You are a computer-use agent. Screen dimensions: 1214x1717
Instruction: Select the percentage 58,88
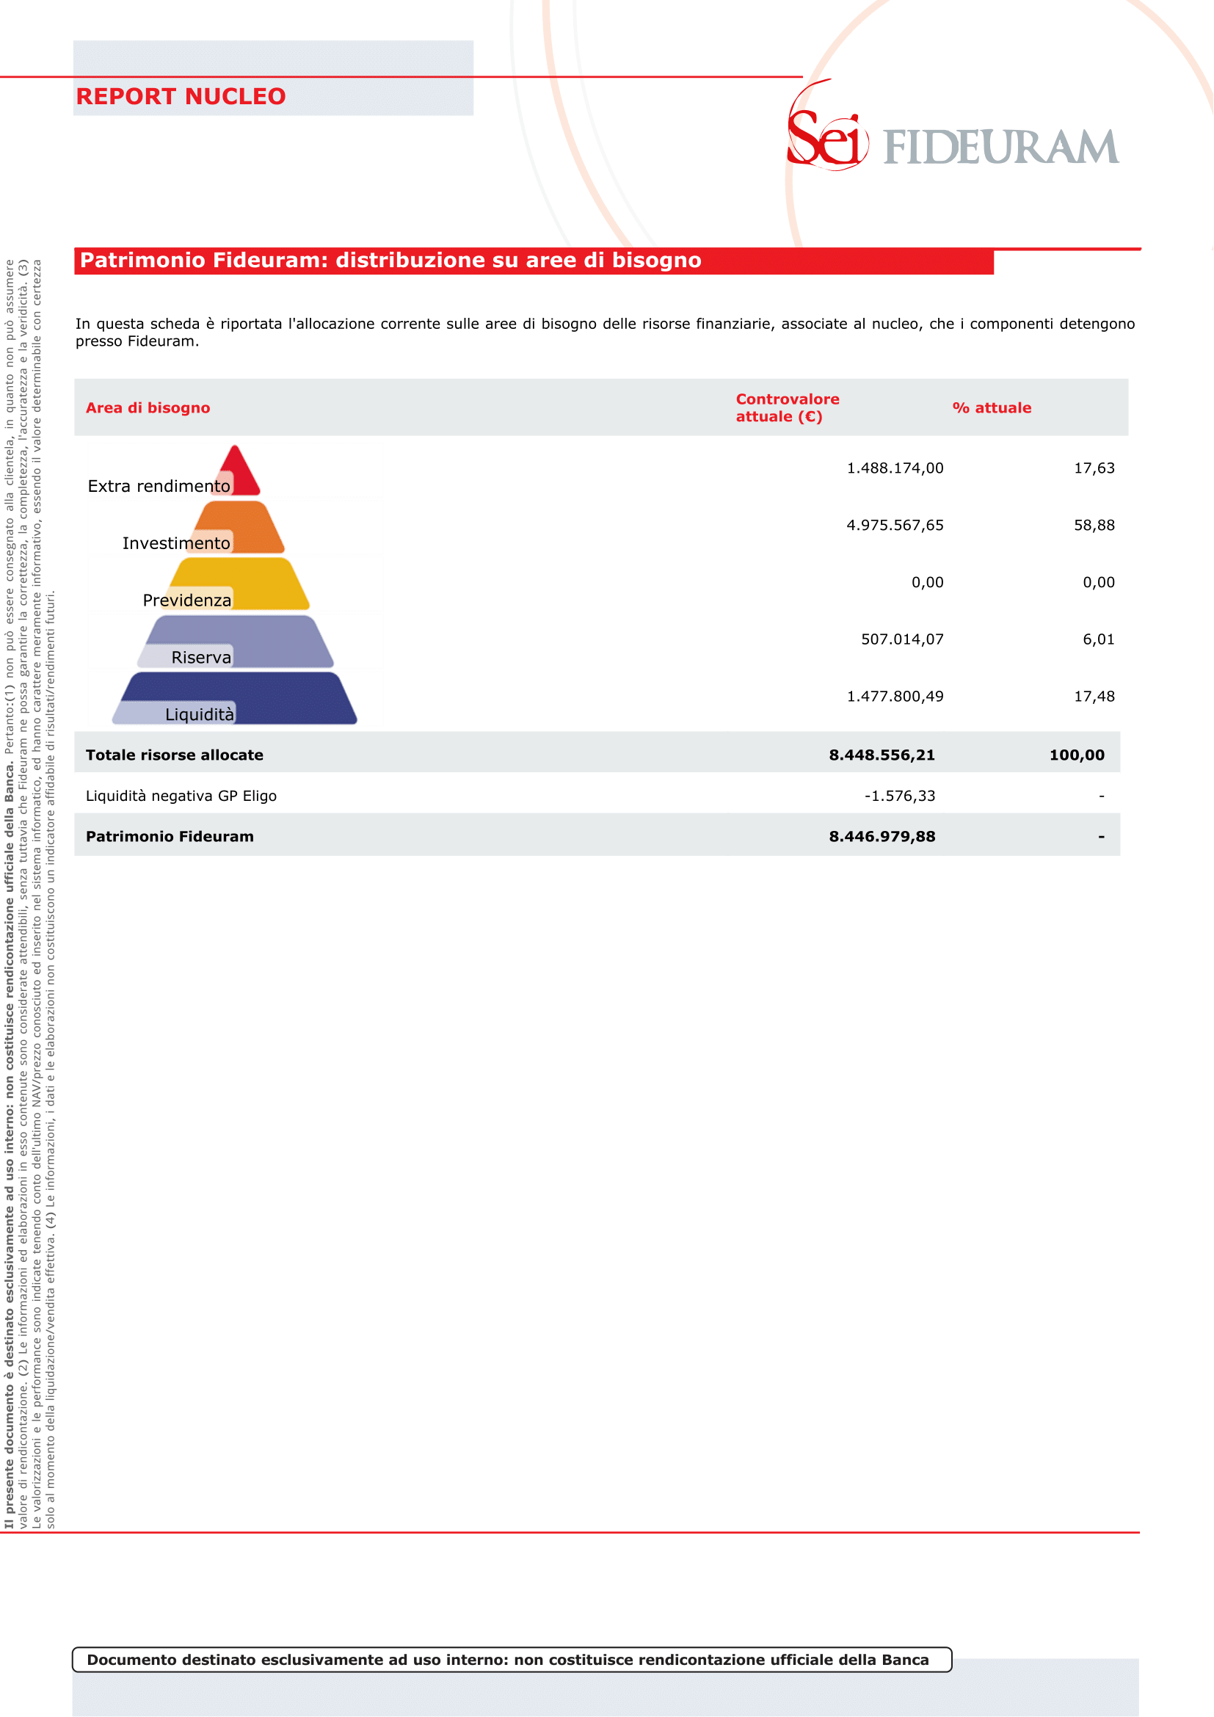pyautogui.click(x=1094, y=525)
